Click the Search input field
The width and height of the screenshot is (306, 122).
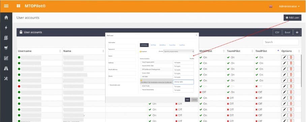[281, 42]
